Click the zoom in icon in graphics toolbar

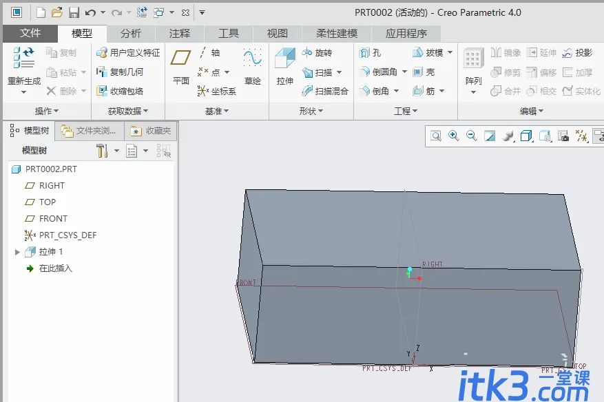click(x=454, y=136)
